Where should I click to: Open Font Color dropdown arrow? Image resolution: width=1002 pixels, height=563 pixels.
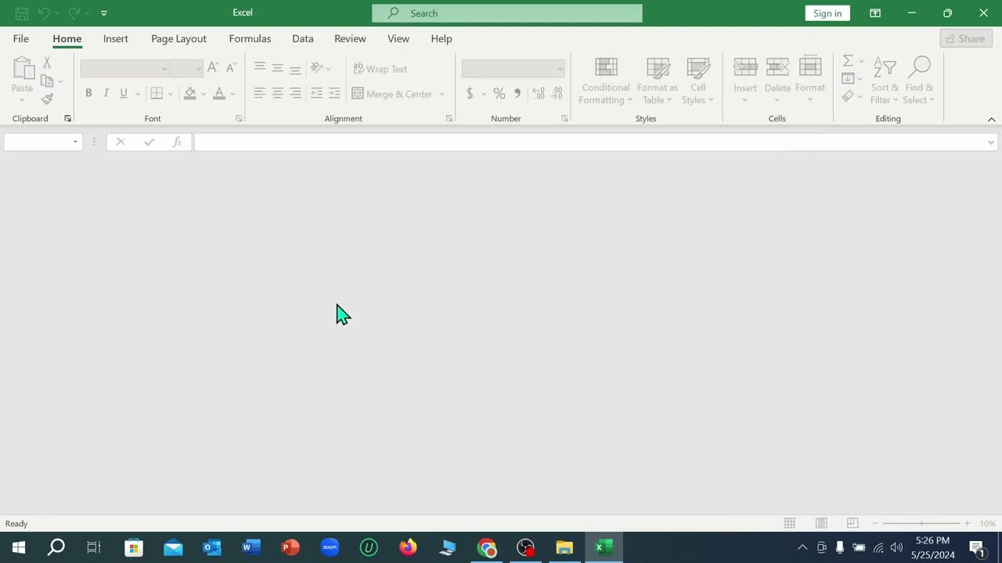232,94
